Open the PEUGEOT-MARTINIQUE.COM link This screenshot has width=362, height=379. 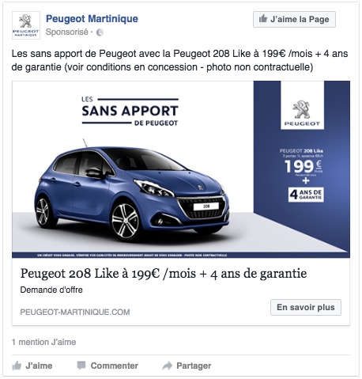pos(75,312)
